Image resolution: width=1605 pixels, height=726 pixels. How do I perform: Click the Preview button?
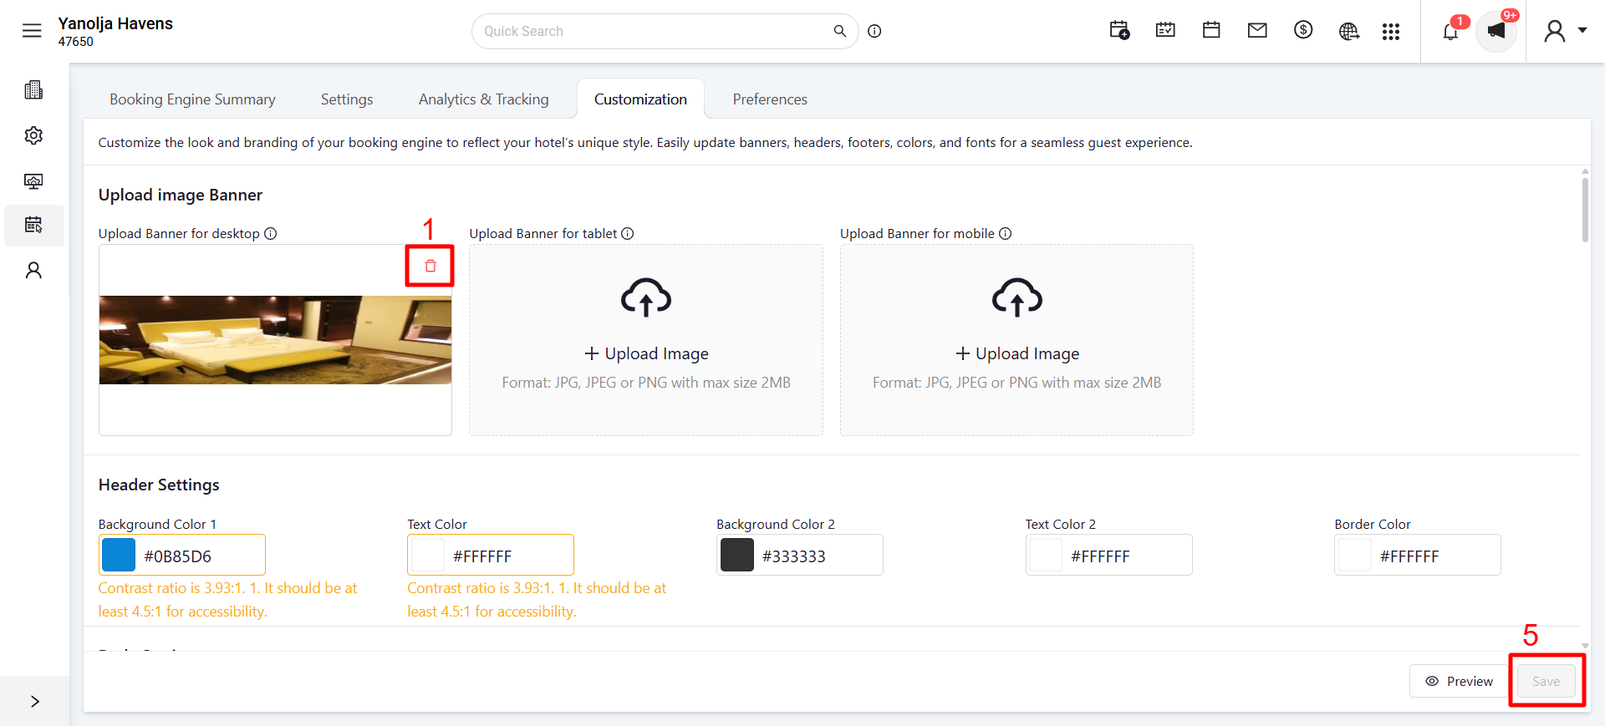point(1460,681)
